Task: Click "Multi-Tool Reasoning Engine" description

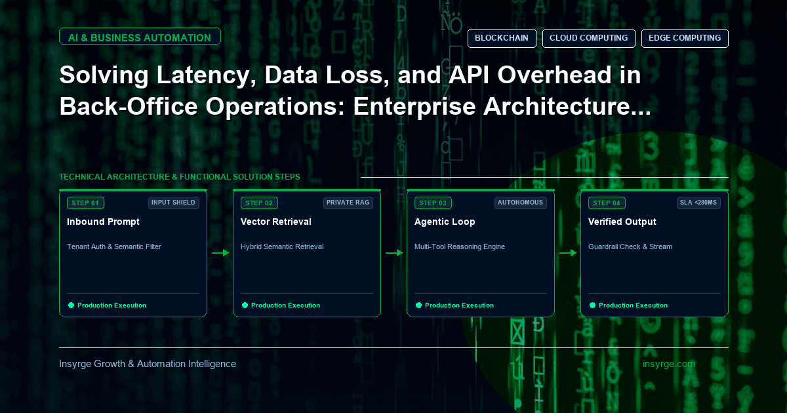Action: coord(460,247)
